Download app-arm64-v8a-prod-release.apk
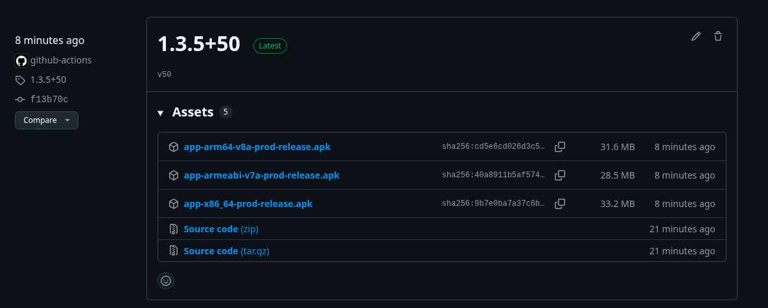Screen dimensions: 768x308 point(257,147)
